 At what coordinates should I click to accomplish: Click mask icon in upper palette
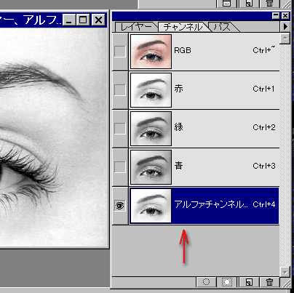pyautogui.click(x=226, y=3)
